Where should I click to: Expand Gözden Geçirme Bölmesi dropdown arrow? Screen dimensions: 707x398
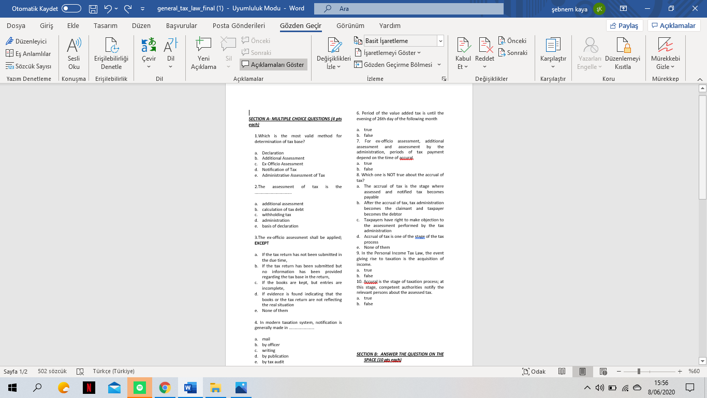439,65
